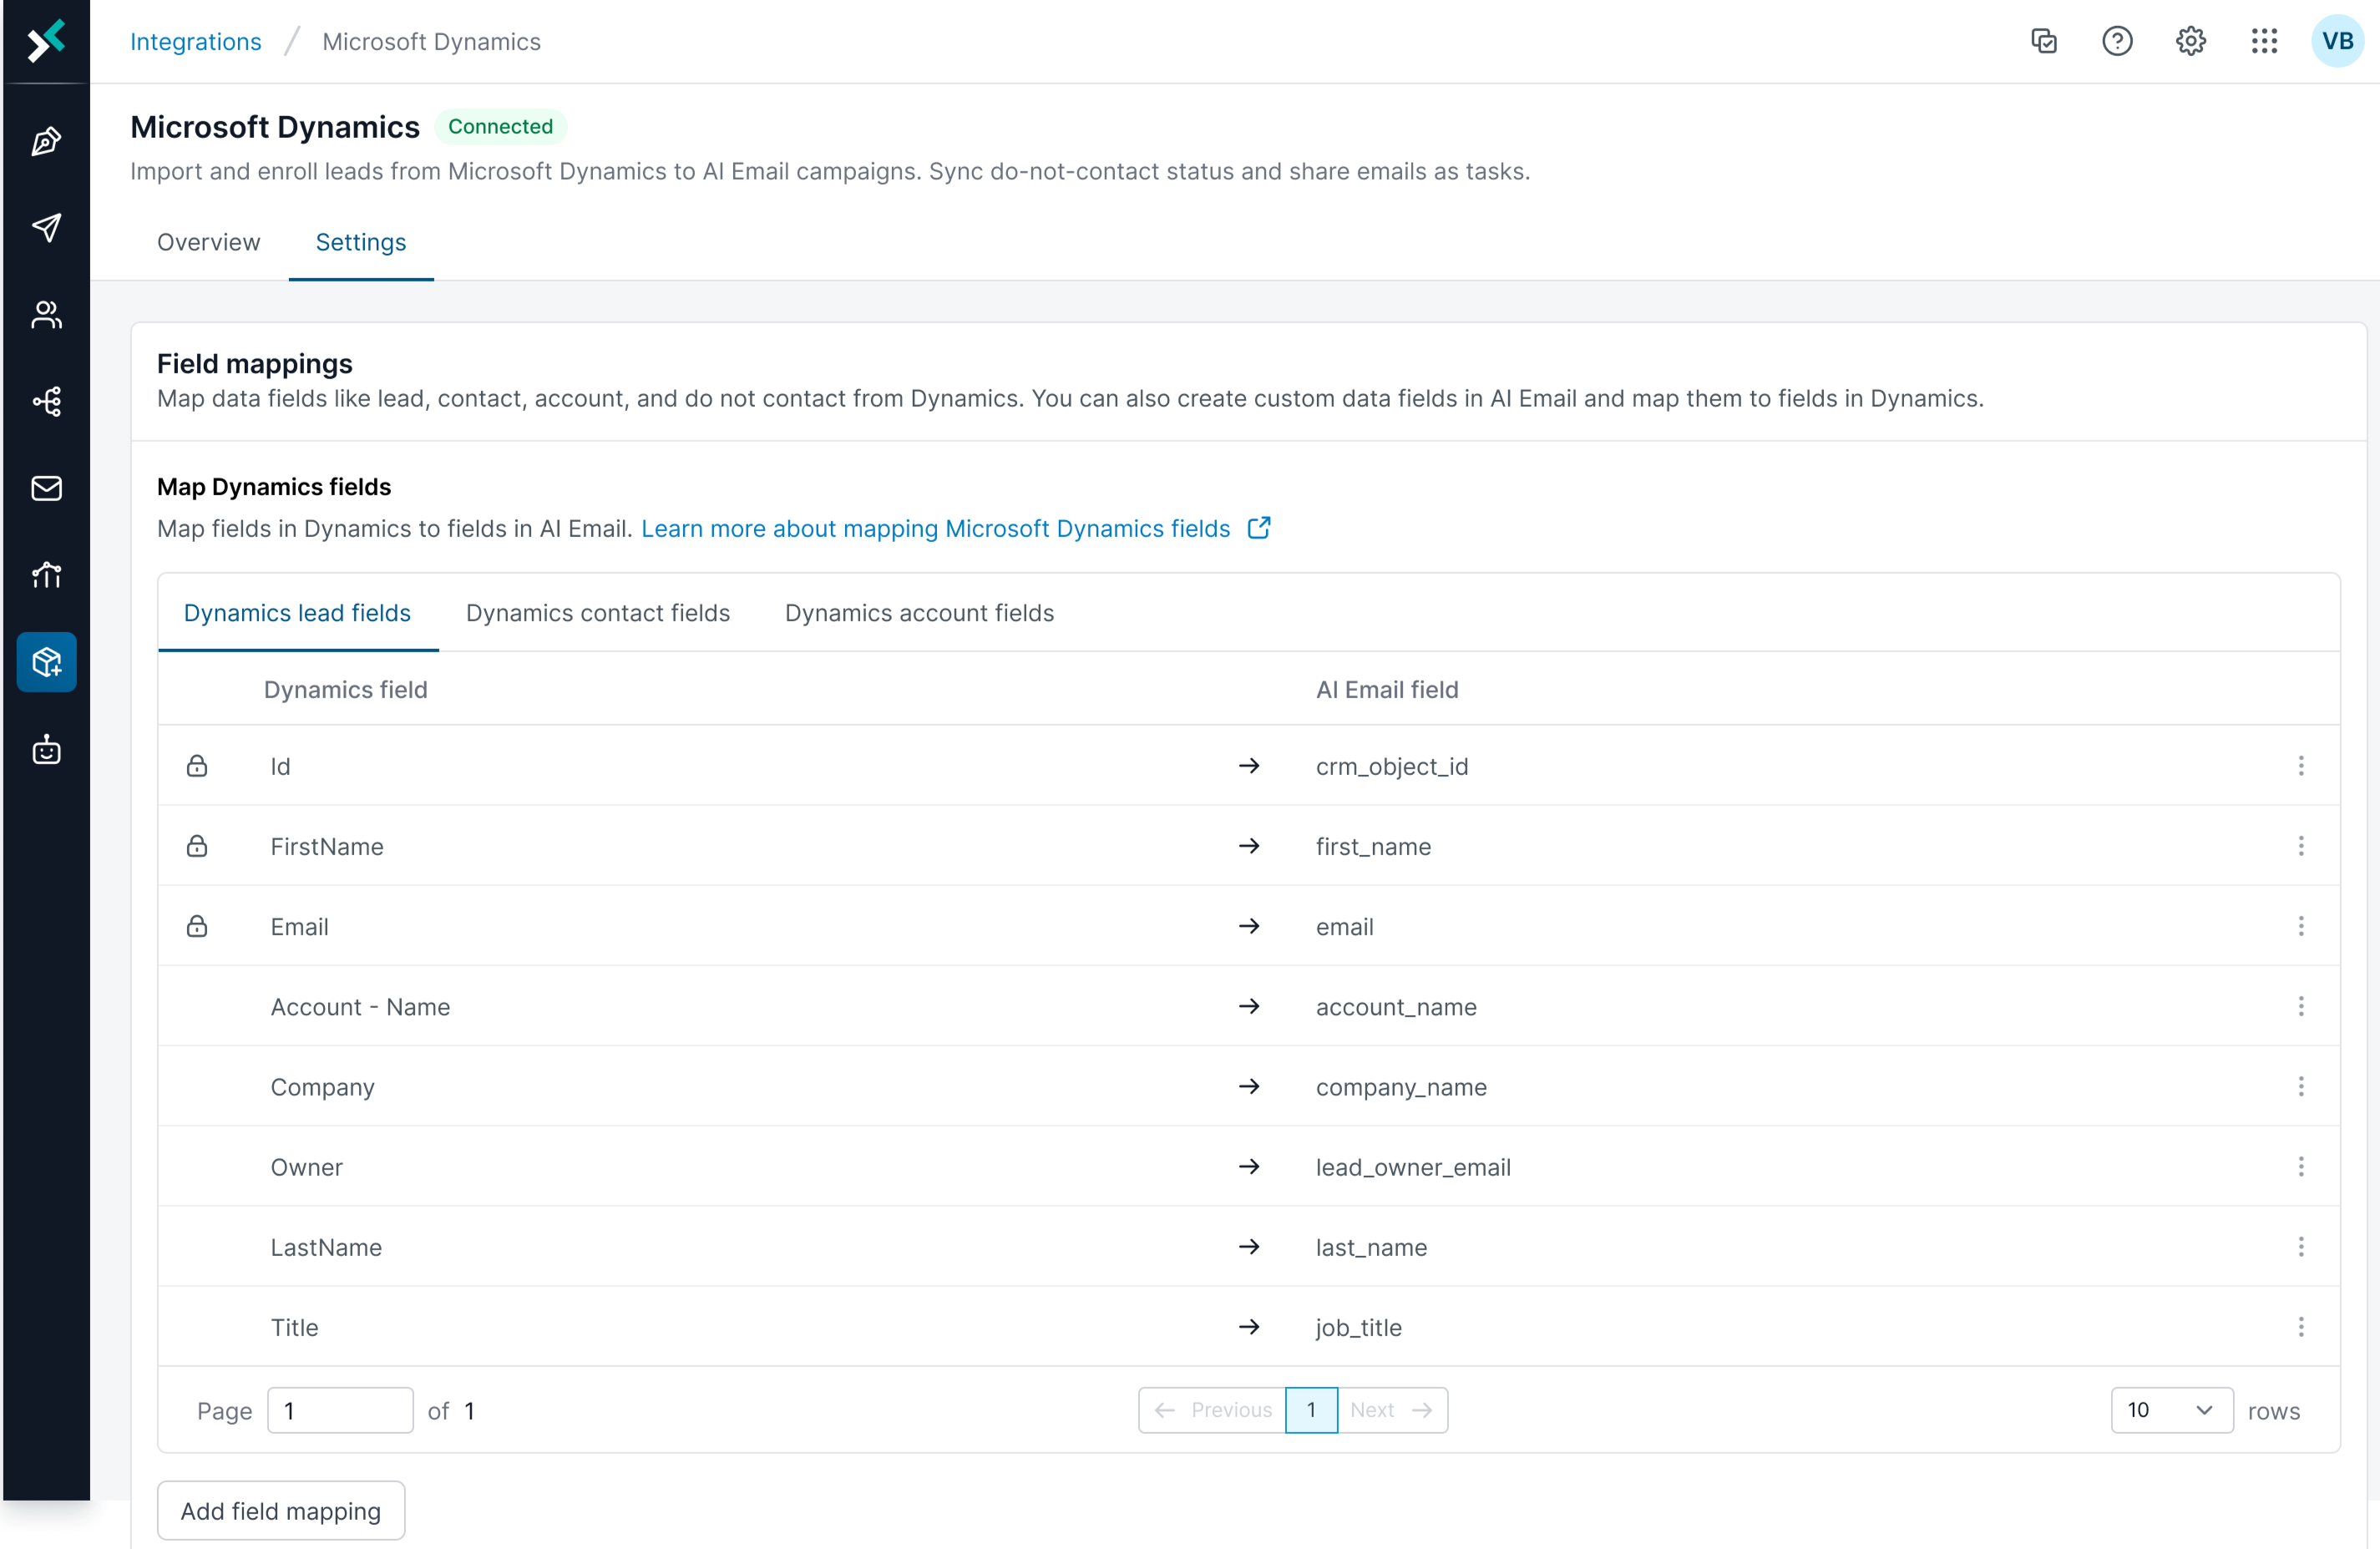The height and width of the screenshot is (1549, 2380).
Task: Switch to Dynamics account fields tab
Action: click(920, 613)
